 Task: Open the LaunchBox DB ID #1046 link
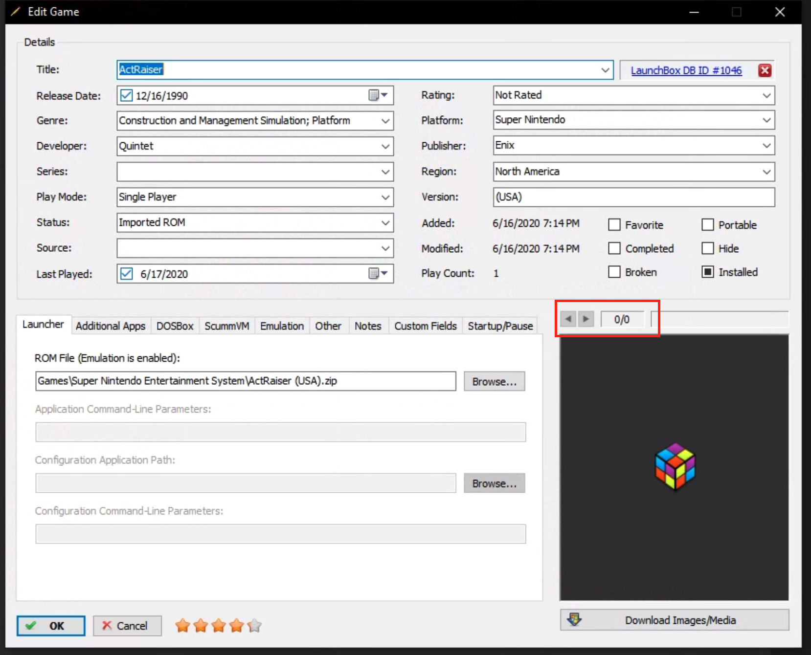pyautogui.click(x=686, y=70)
